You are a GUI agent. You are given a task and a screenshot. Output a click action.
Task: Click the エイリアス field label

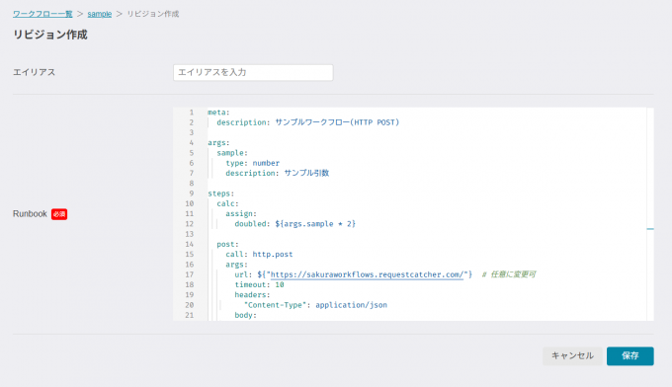[34, 72]
